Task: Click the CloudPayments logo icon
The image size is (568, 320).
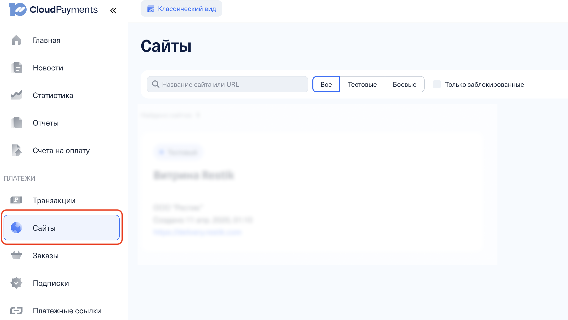Action: click(x=17, y=9)
